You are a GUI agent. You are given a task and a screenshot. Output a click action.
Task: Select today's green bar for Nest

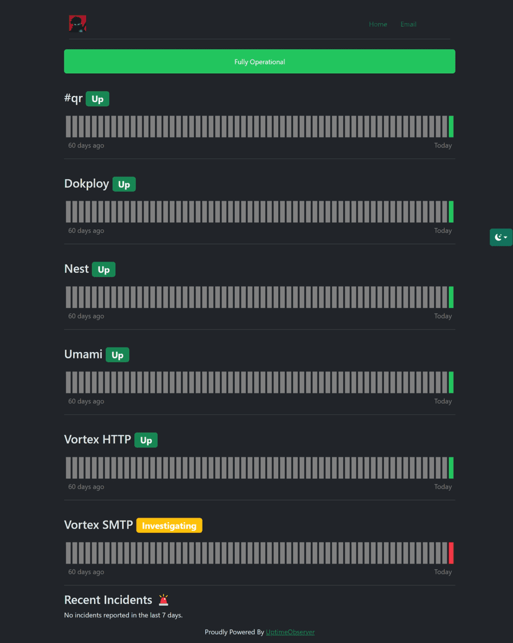click(x=451, y=297)
